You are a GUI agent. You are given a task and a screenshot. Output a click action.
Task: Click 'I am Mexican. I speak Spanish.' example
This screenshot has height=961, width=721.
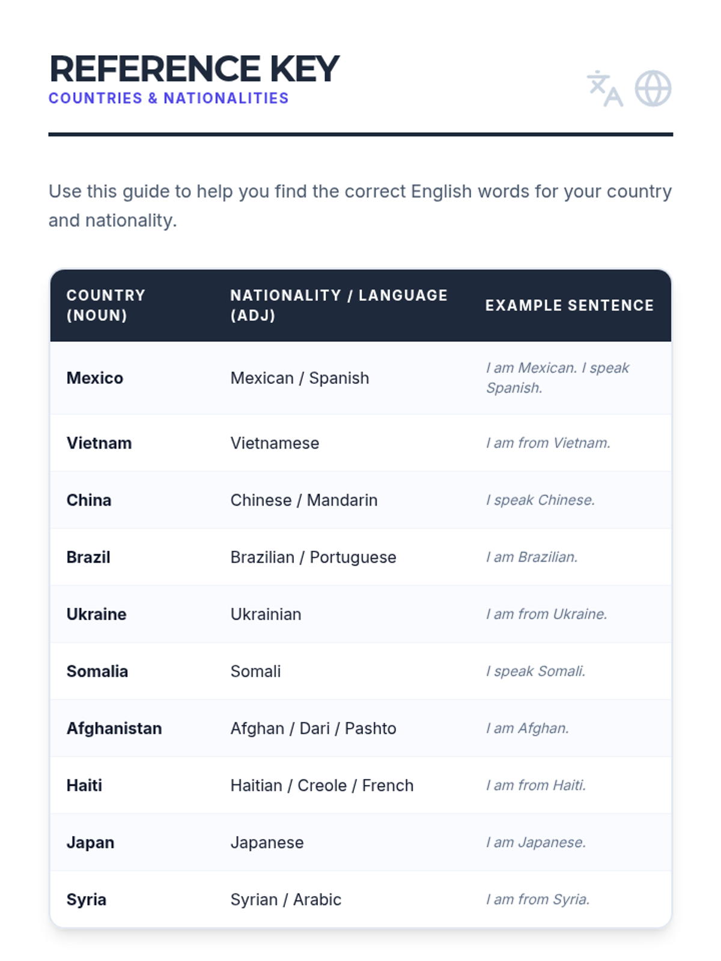(x=558, y=378)
